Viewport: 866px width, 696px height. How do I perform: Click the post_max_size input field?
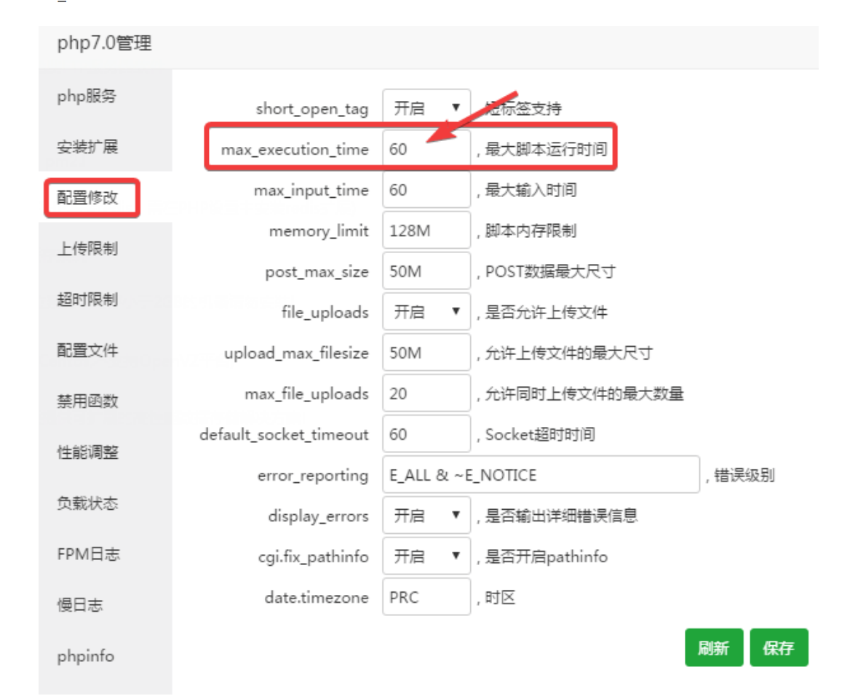click(x=426, y=272)
